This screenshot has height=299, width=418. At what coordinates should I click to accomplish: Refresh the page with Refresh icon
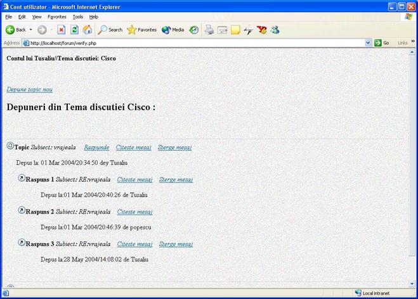74,30
